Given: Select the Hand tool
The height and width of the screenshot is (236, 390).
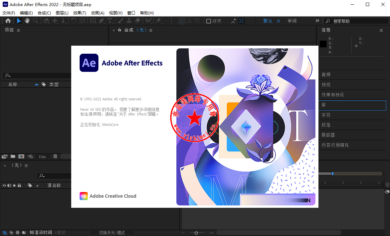Looking at the screenshot, I should tap(27, 21).
